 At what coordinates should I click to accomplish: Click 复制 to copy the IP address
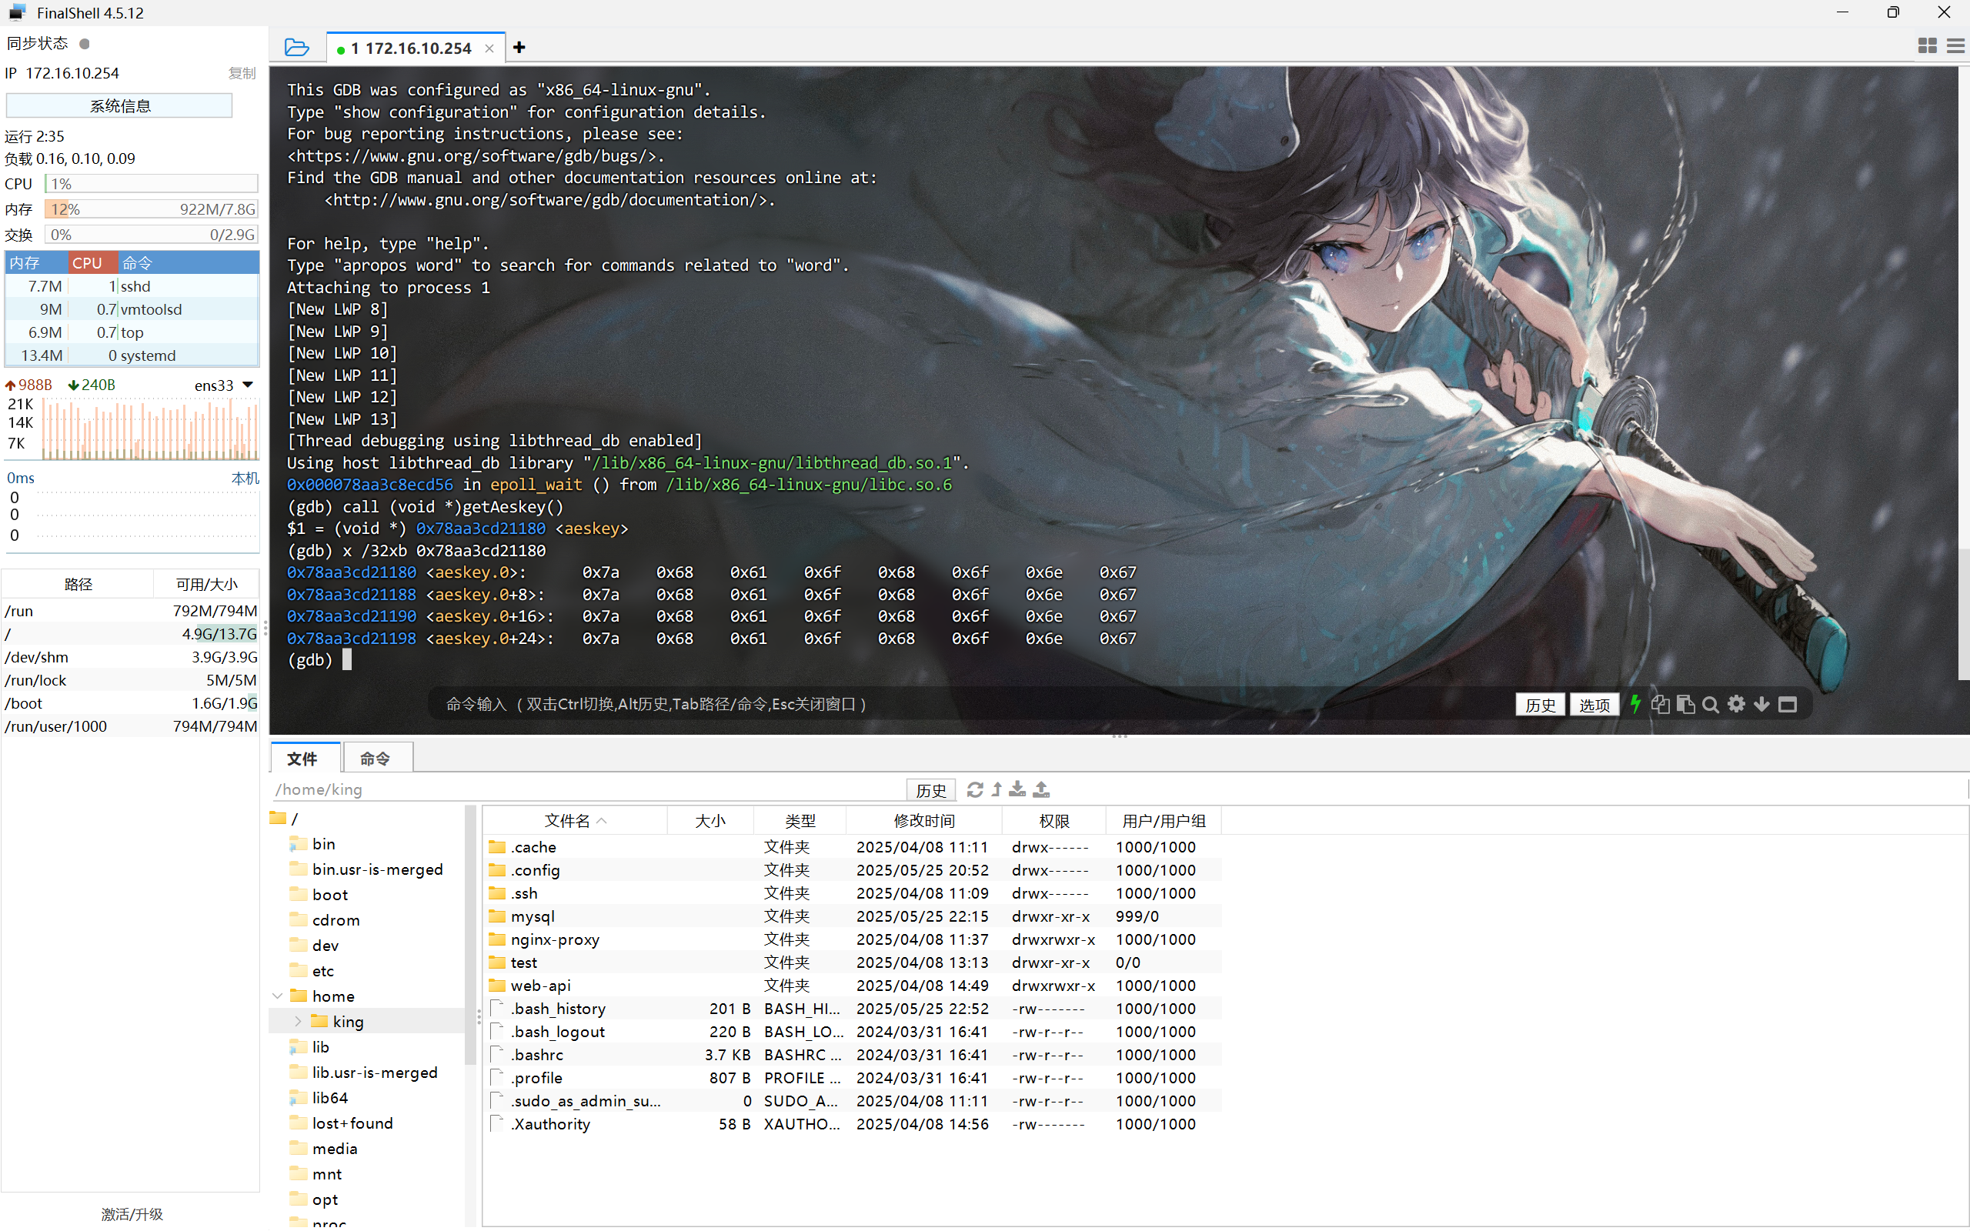click(x=242, y=73)
